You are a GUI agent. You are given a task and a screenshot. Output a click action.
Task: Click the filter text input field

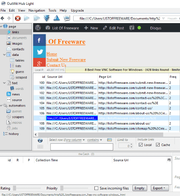click(82, 147)
